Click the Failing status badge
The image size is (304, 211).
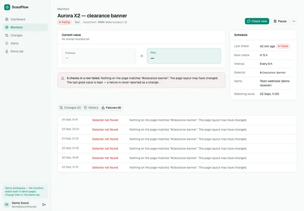(x=64, y=22)
